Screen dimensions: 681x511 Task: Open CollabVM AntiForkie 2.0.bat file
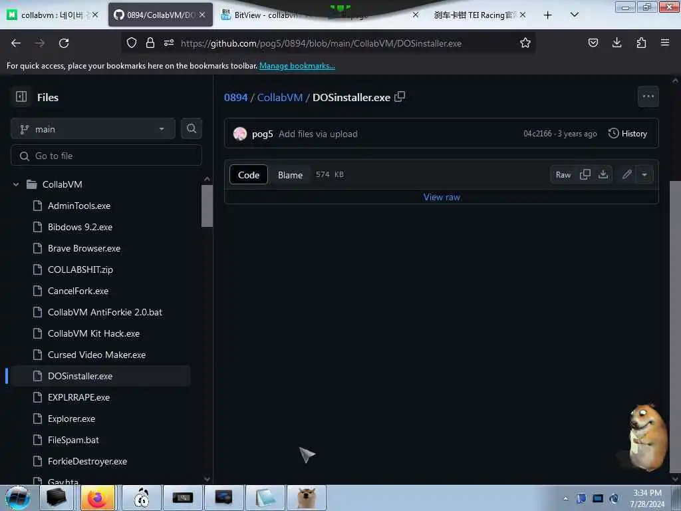point(104,313)
